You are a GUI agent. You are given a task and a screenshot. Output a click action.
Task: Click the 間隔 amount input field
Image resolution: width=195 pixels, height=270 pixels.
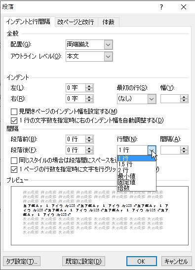coord(170,150)
